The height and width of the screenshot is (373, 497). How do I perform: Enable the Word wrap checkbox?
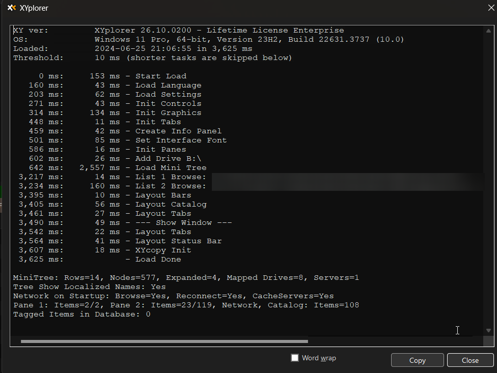tap(295, 358)
